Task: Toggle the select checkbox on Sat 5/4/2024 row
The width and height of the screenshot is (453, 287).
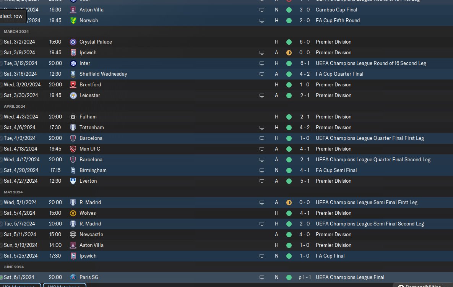Action: (1, 213)
